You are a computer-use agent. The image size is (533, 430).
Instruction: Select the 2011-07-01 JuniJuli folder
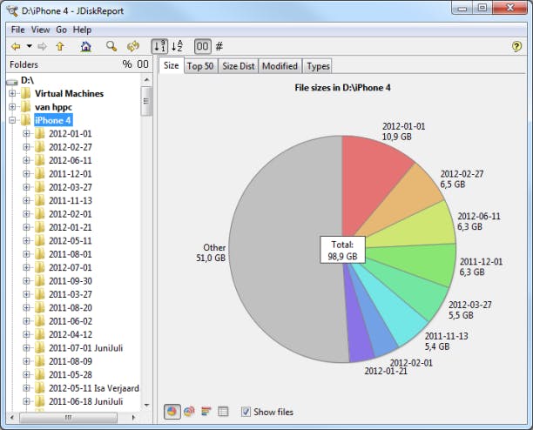pyautogui.click(x=85, y=348)
